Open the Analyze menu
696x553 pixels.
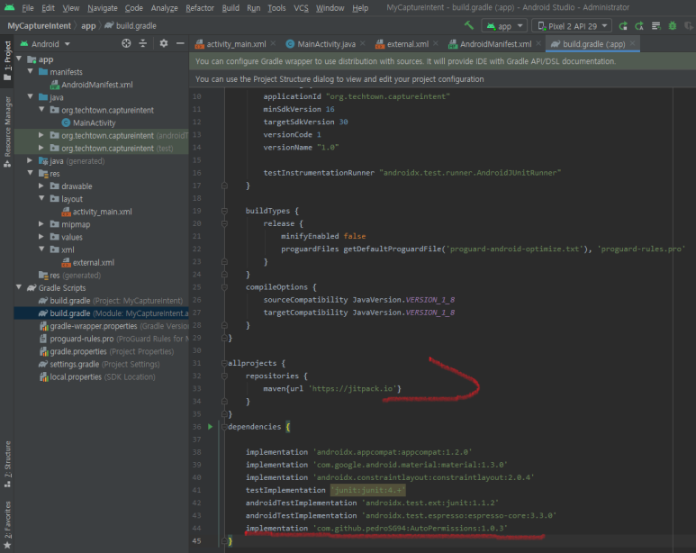coord(164,8)
